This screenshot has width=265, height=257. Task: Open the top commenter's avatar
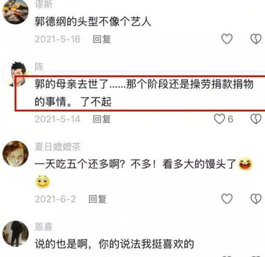16,11
